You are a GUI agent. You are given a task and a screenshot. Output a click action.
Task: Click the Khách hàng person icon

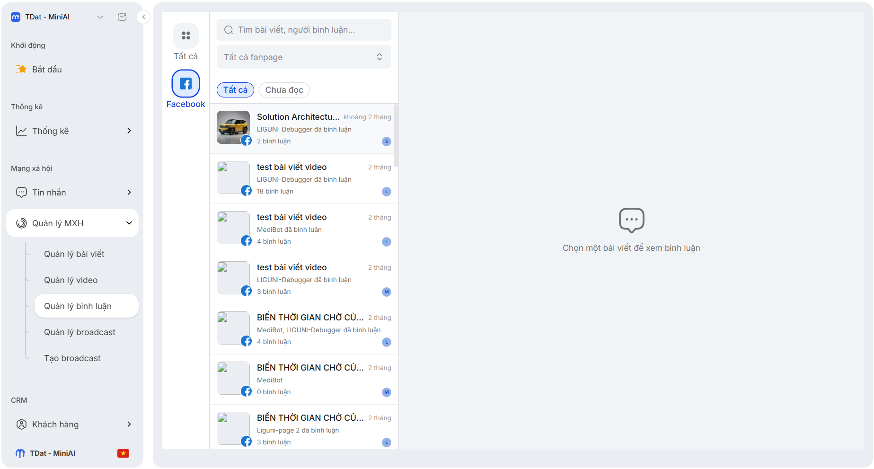[x=21, y=424]
